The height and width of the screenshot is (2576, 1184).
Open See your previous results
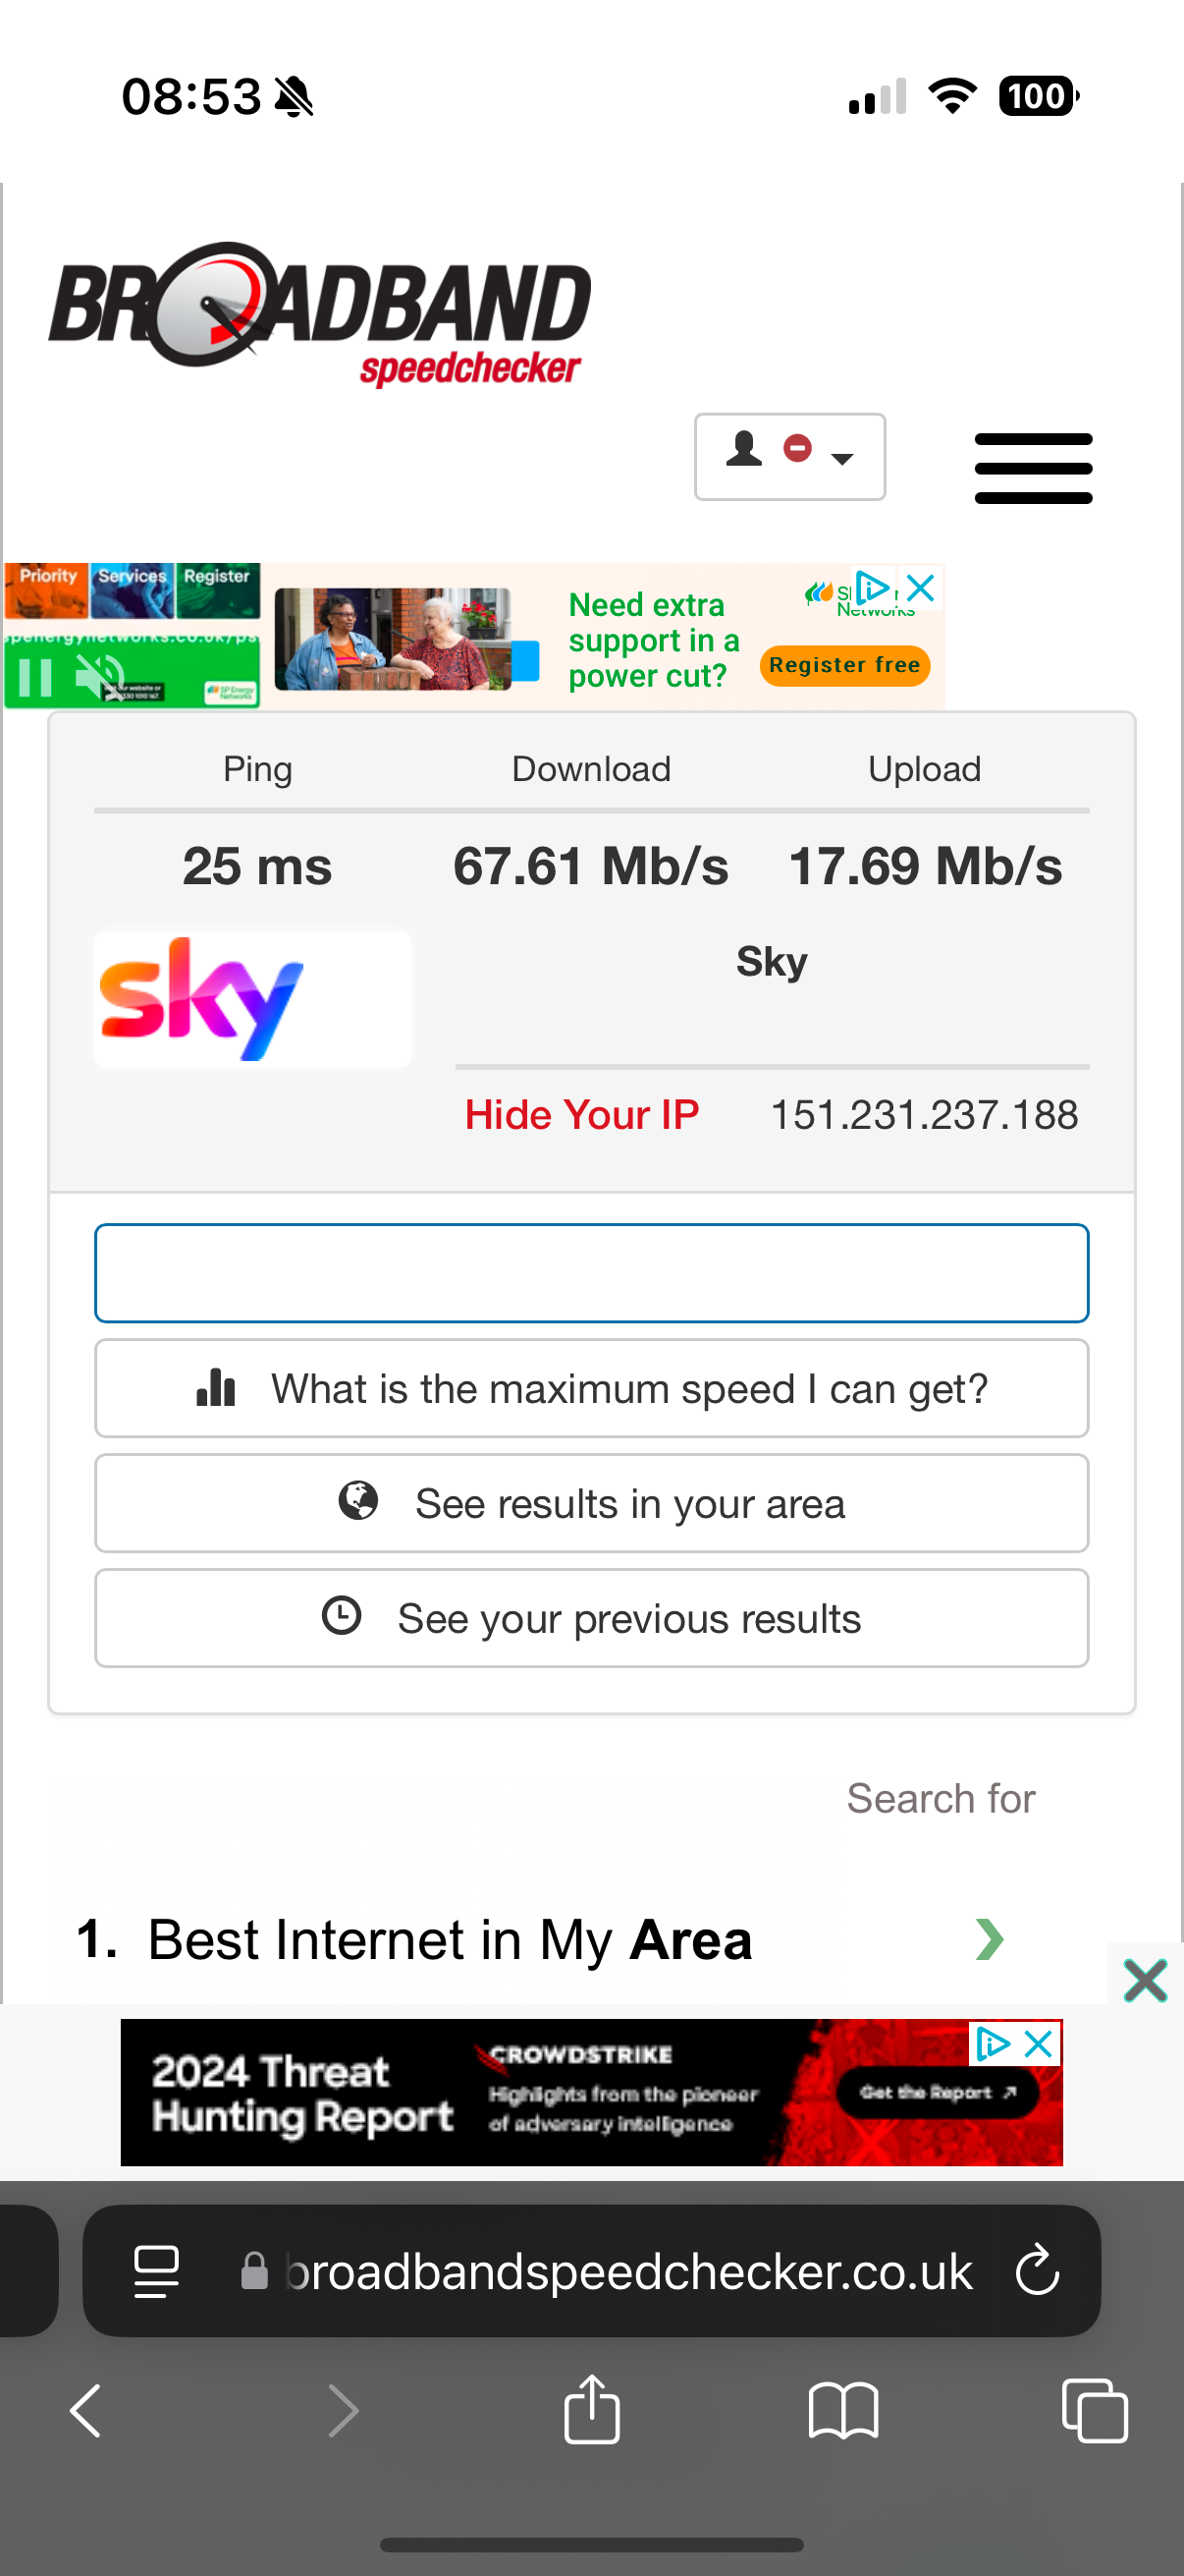(591, 1618)
